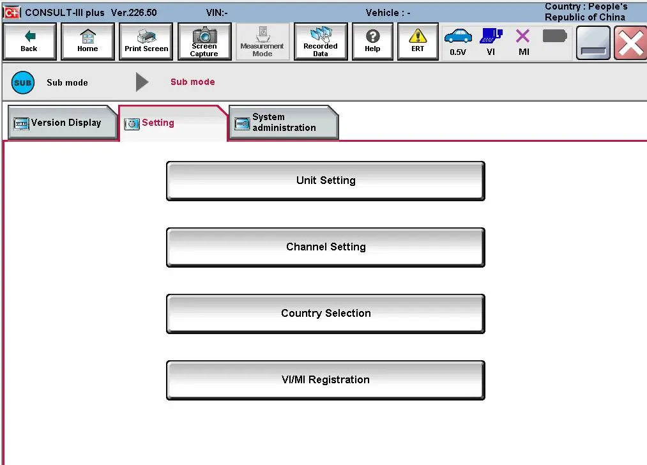Click the vehicle battery voltage 0.5V icon

(x=458, y=42)
